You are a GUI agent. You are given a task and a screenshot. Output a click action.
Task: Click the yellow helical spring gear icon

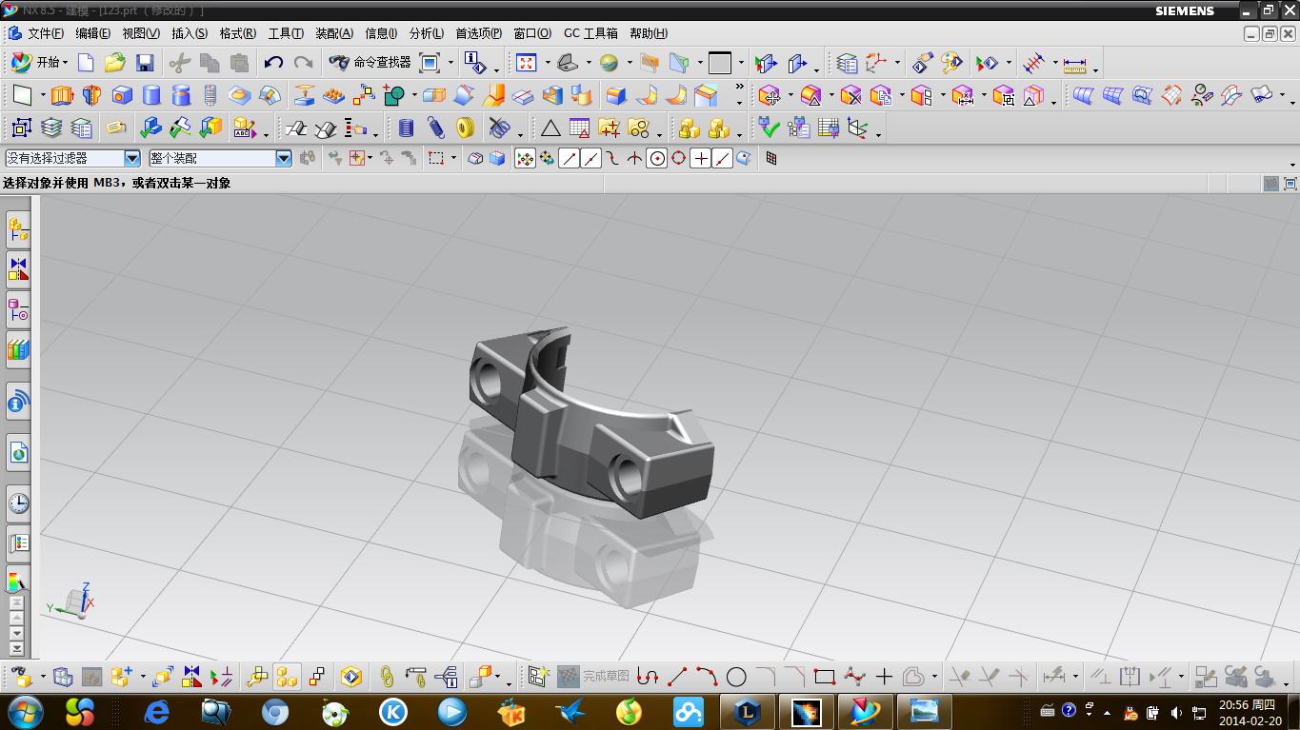pos(466,128)
